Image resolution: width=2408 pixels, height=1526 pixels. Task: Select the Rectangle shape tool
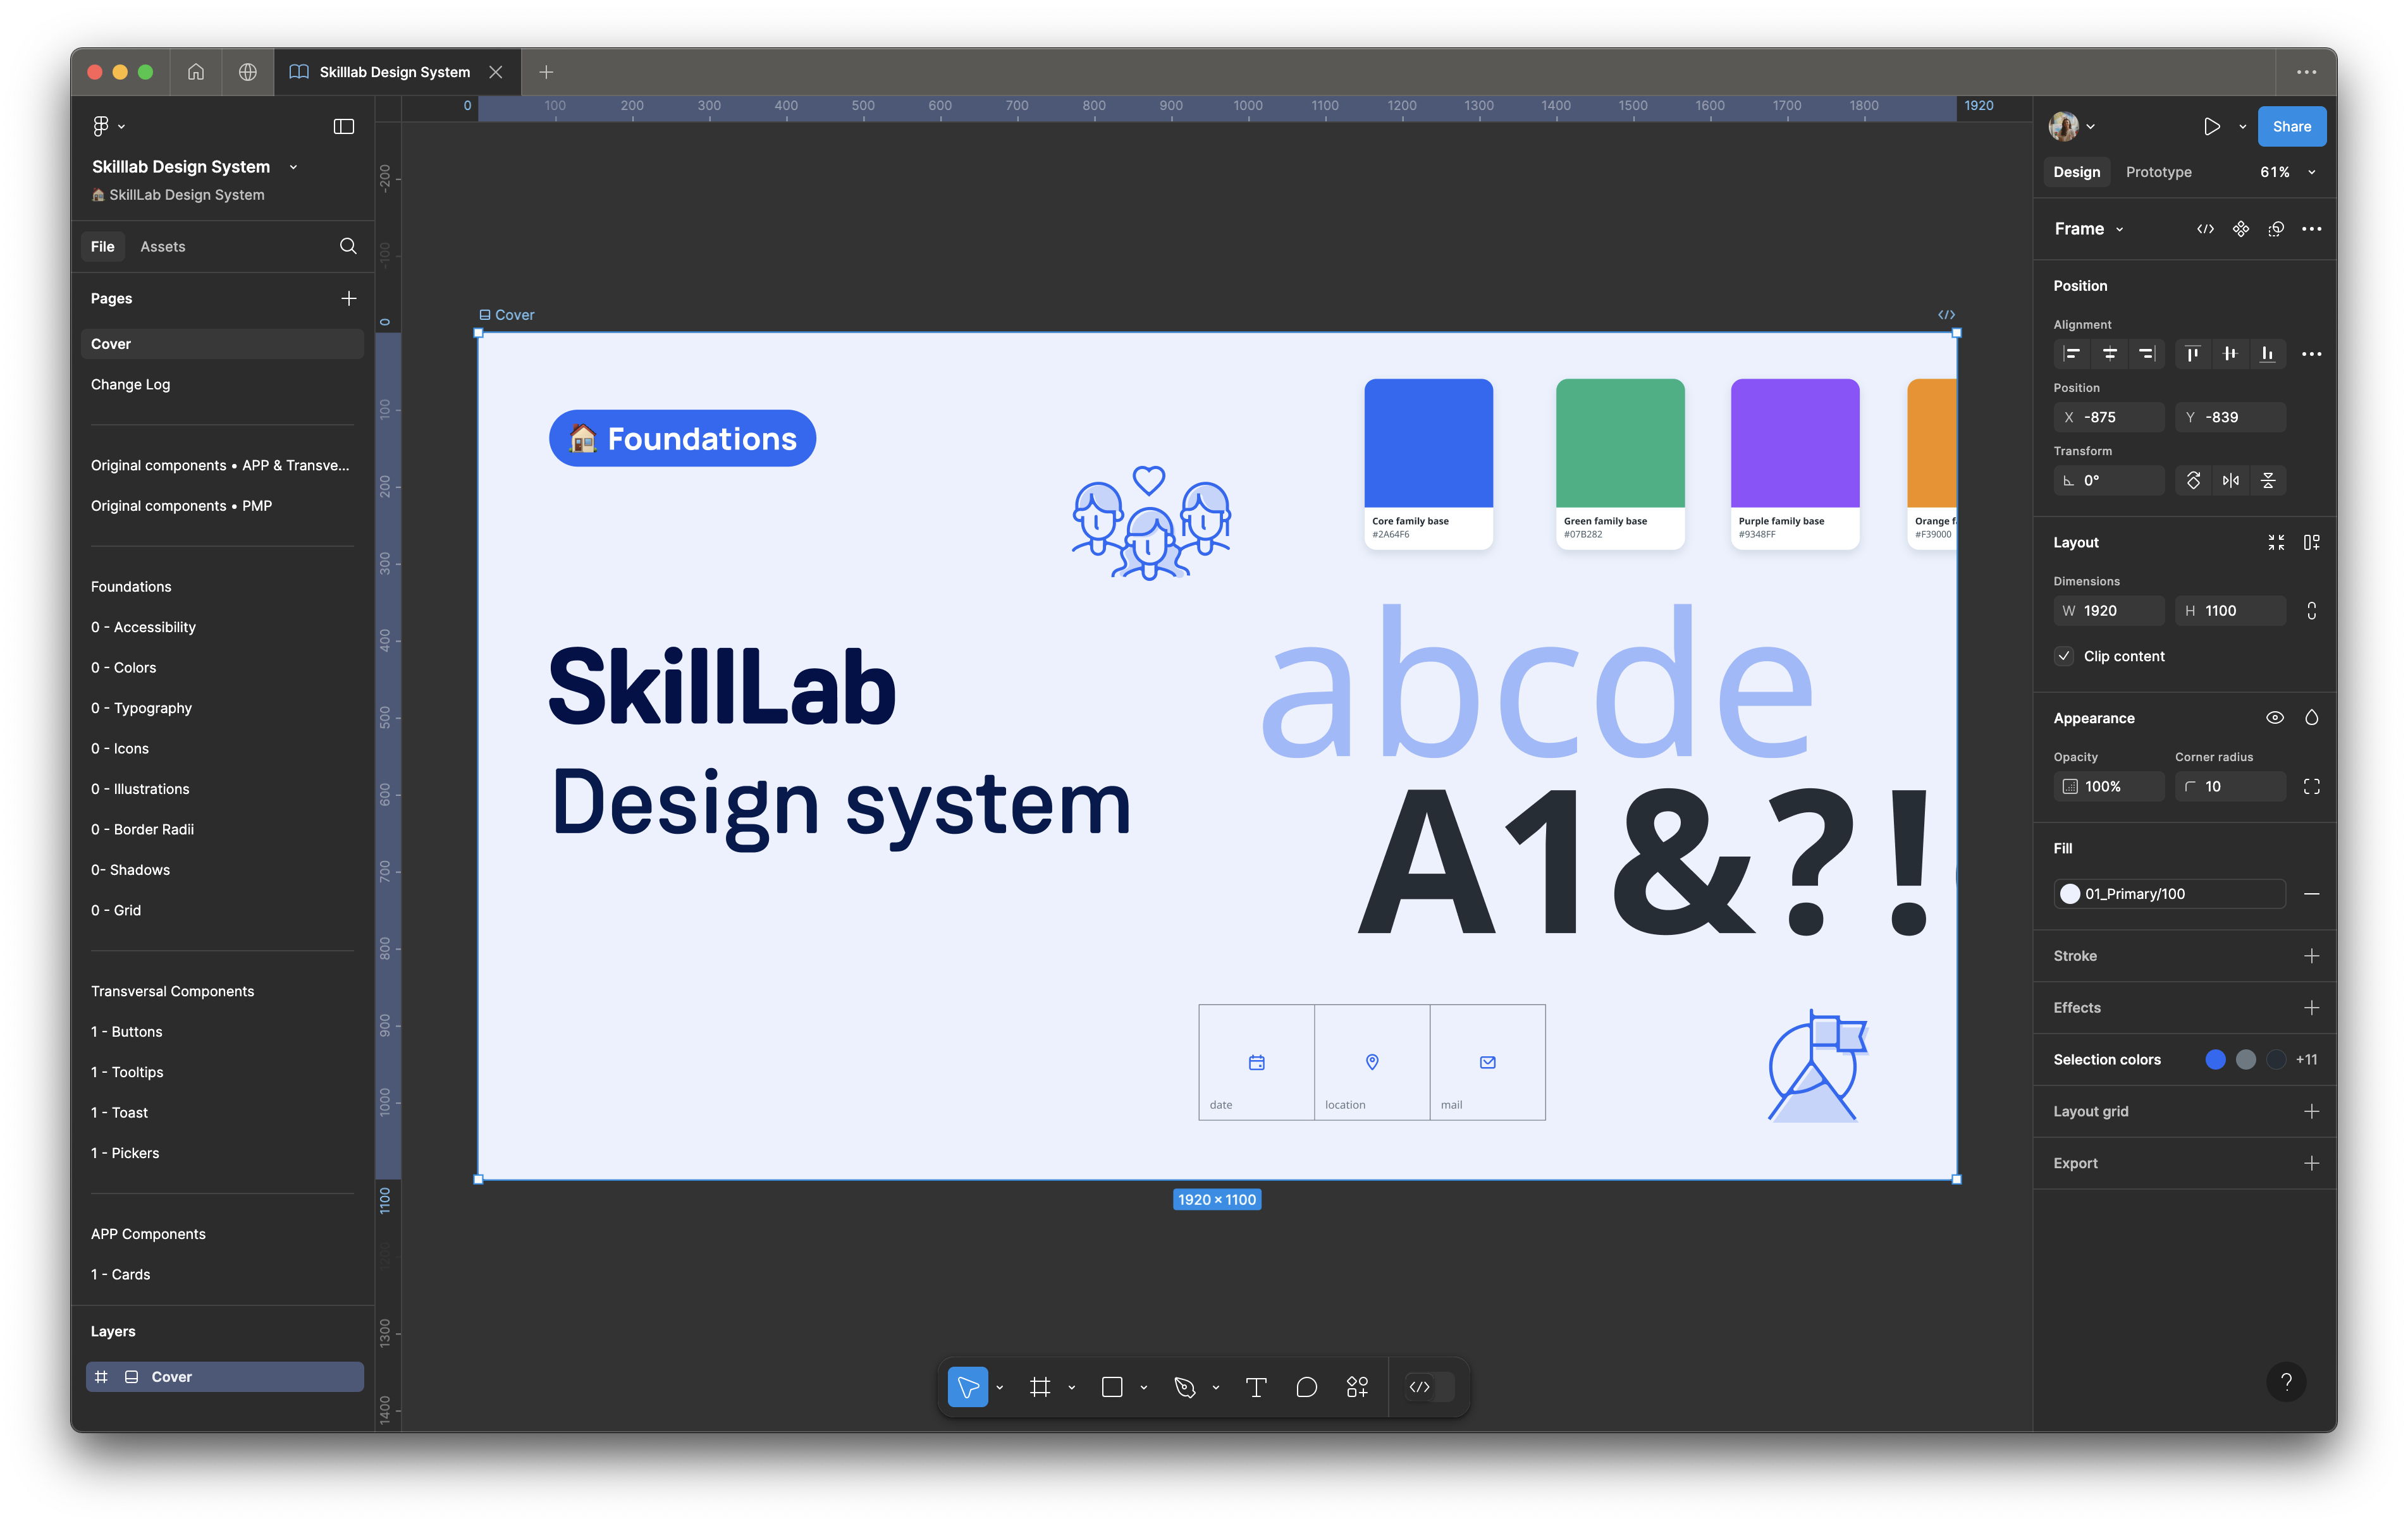pyautogui.click(x=1112, y=1387)
